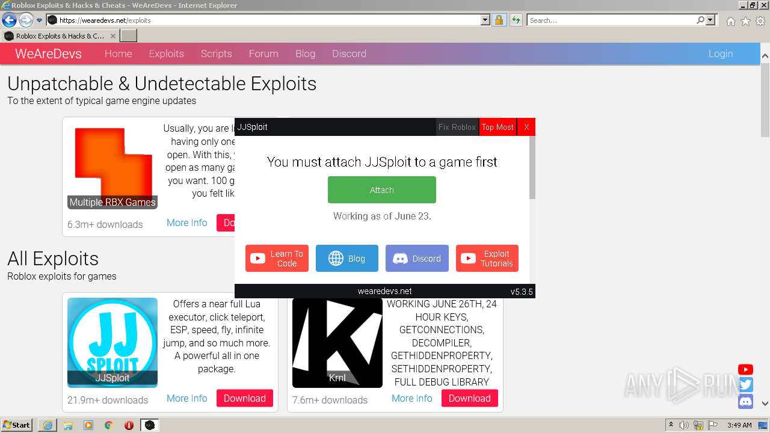Click the JJSploit window scrollbar thumb

532,167
